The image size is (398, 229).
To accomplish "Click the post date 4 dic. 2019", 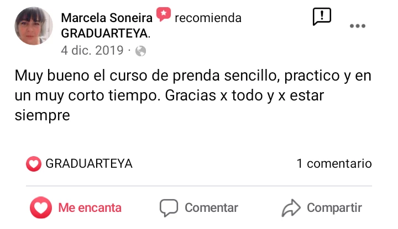I will 92,51.
